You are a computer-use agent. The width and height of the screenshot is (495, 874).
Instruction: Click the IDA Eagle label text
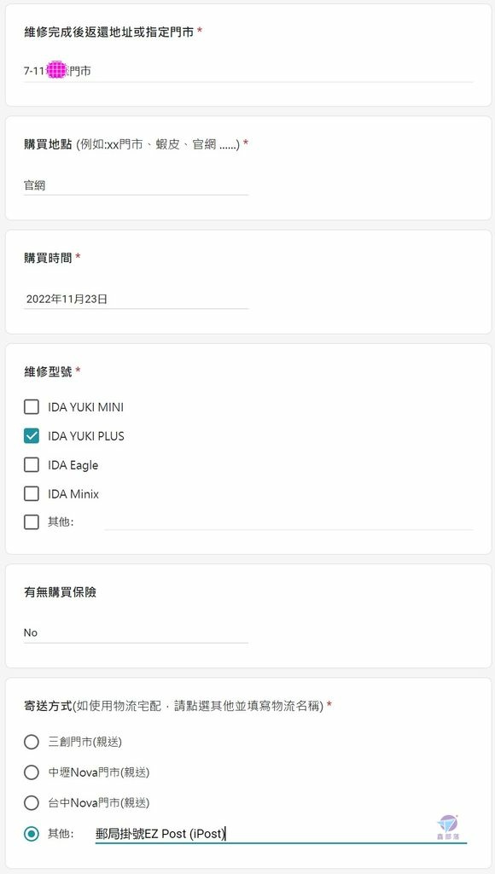click(73, 465)
